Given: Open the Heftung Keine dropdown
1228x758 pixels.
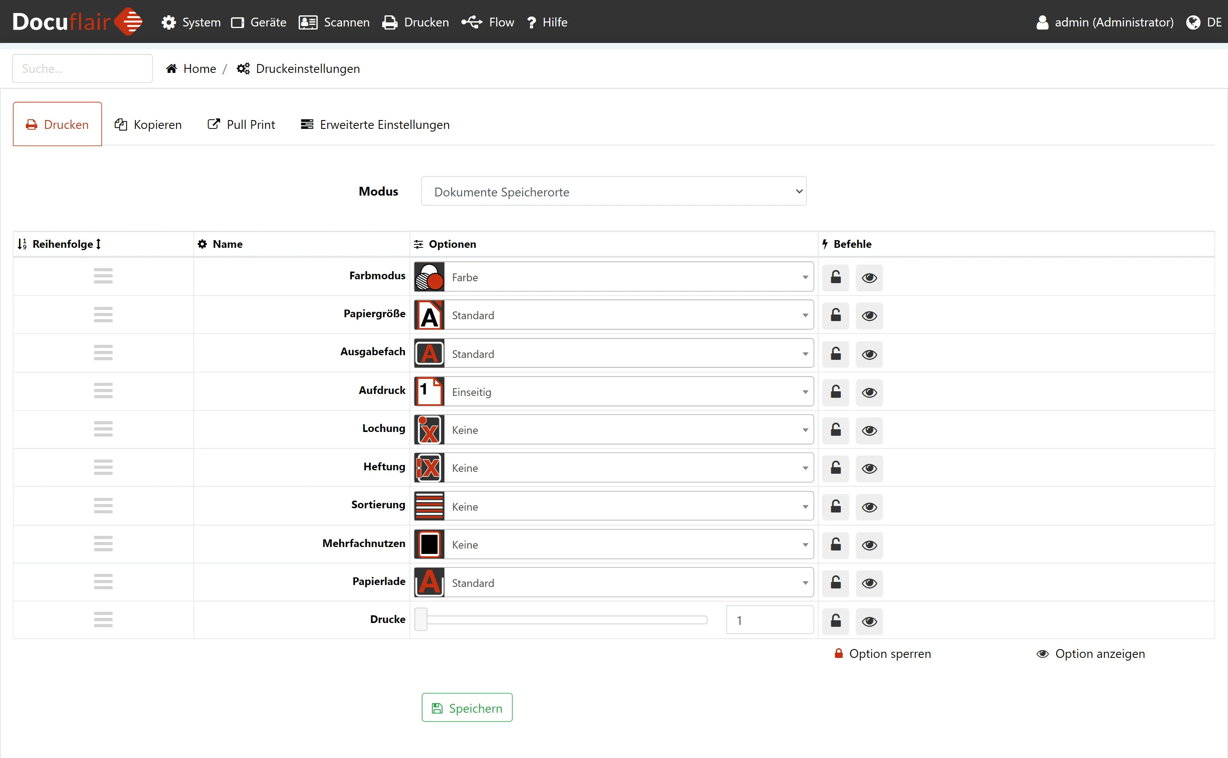Looking at the screenshot, I should tap(628, 468).
